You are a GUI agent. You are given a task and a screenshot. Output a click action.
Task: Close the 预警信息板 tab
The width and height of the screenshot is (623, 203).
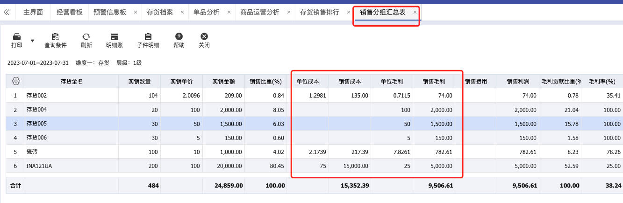136,13
